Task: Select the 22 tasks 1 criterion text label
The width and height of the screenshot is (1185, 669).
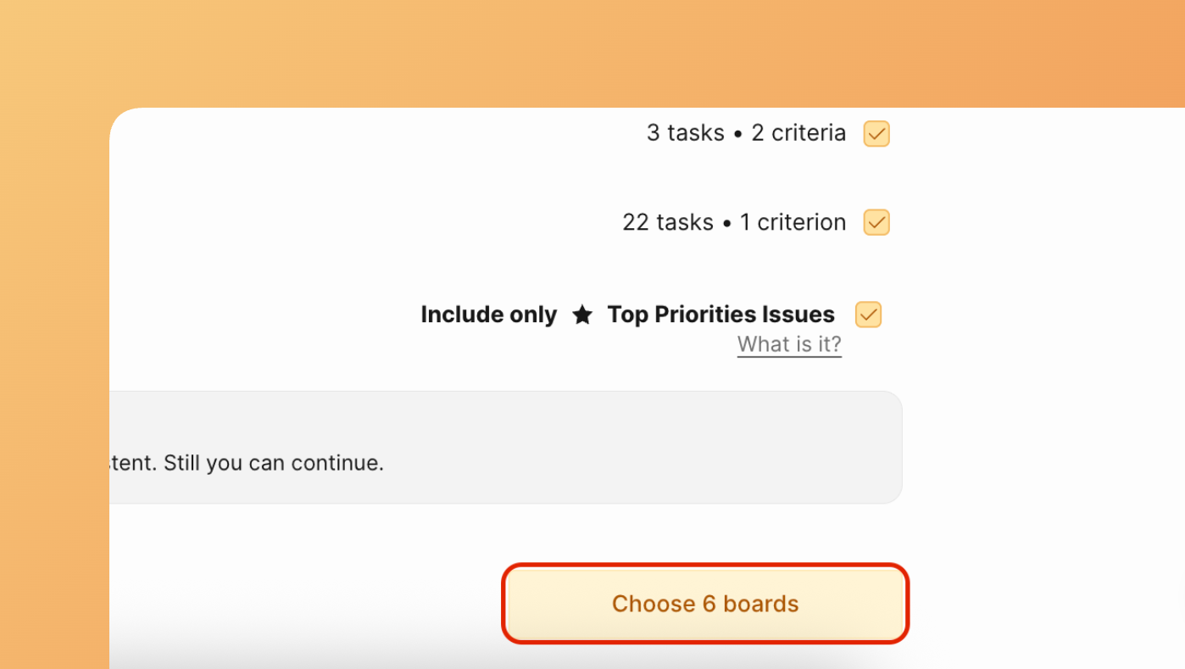Action: click(x=734, y=221)
